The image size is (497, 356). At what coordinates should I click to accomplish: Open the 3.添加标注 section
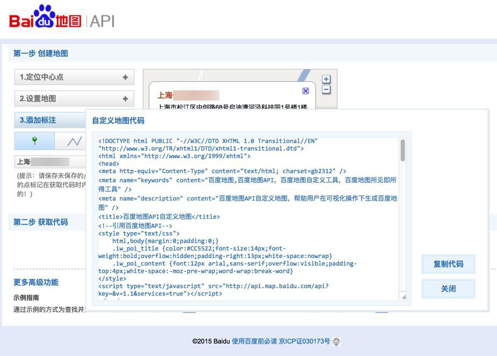[50, 120]
